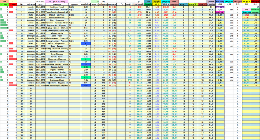Select the 'Нант - Клермон' match cell

pyautogui.click(x=57, y=20)
